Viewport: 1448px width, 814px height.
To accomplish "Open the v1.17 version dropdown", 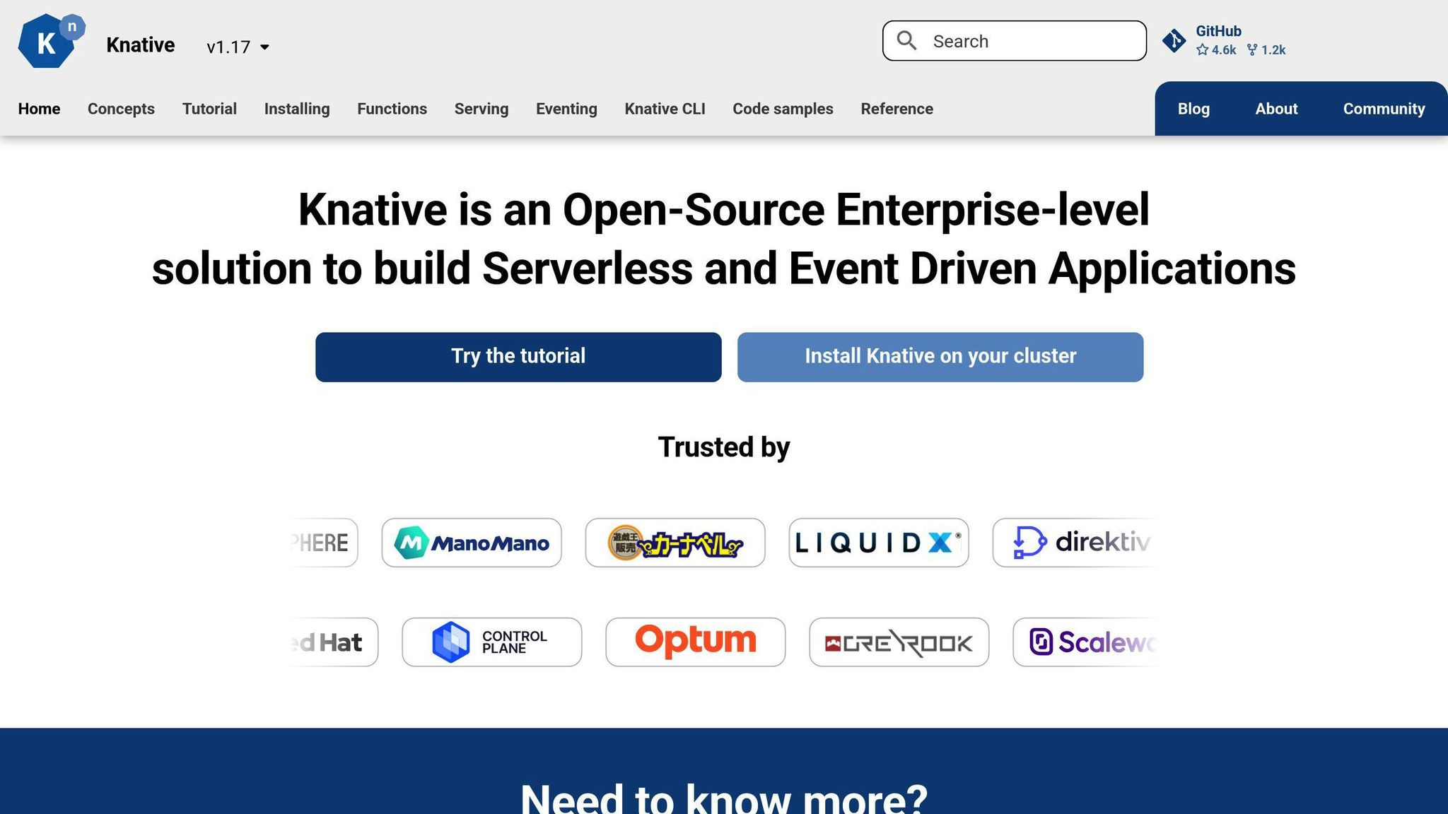I will [237, 46].
